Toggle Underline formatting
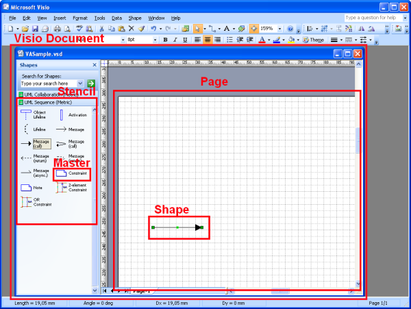 click(x=185, y=40)
